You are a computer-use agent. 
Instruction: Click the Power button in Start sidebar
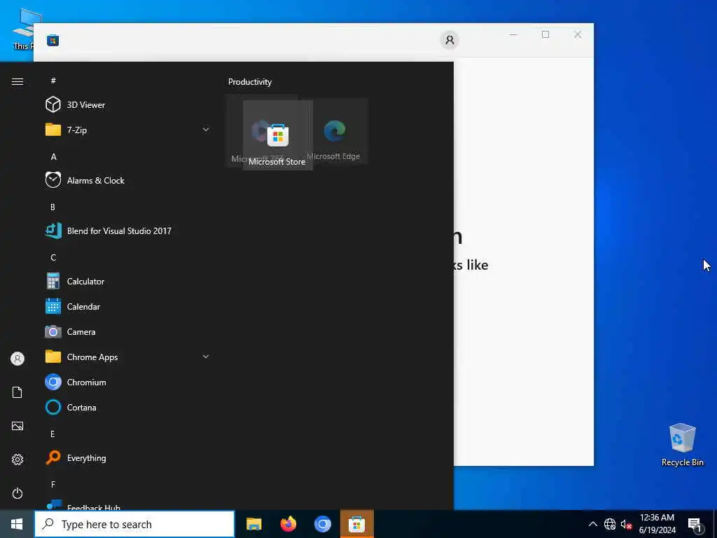pos(18,493)
